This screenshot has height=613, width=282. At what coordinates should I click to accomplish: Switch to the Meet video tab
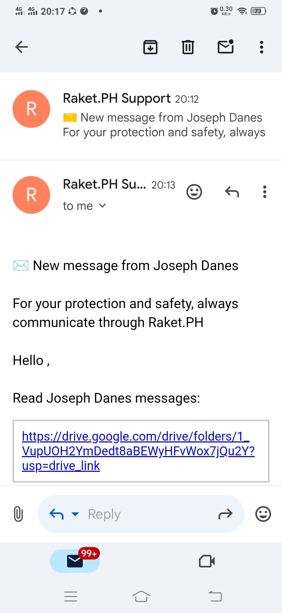click(x=207, y=561)
